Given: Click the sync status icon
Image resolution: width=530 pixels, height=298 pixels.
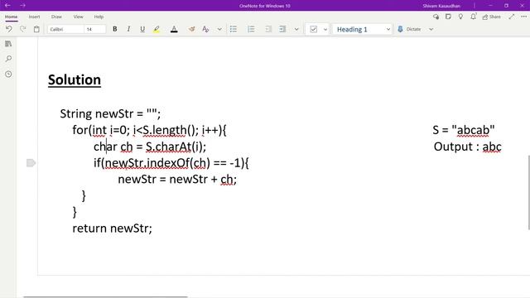Looking at the screenshot, I should (x=436, y=17).
